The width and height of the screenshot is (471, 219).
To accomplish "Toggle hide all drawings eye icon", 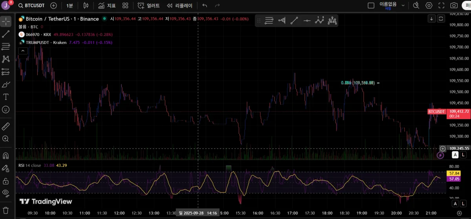I will [x=6, y=192].
